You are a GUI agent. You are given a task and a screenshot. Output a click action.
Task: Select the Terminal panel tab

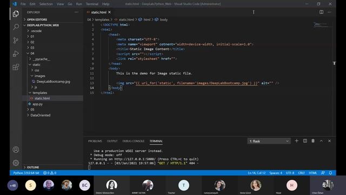point(156,141)
